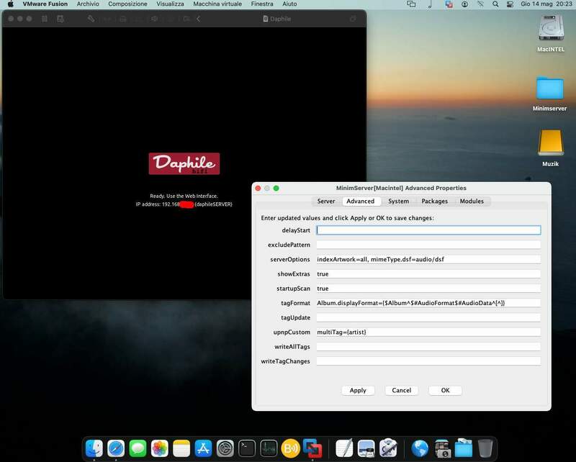The width and height of the screenshot is (576, 462).
Task: Click the tagFormat field
Action: pyautogui.click(x=428, y=303)
